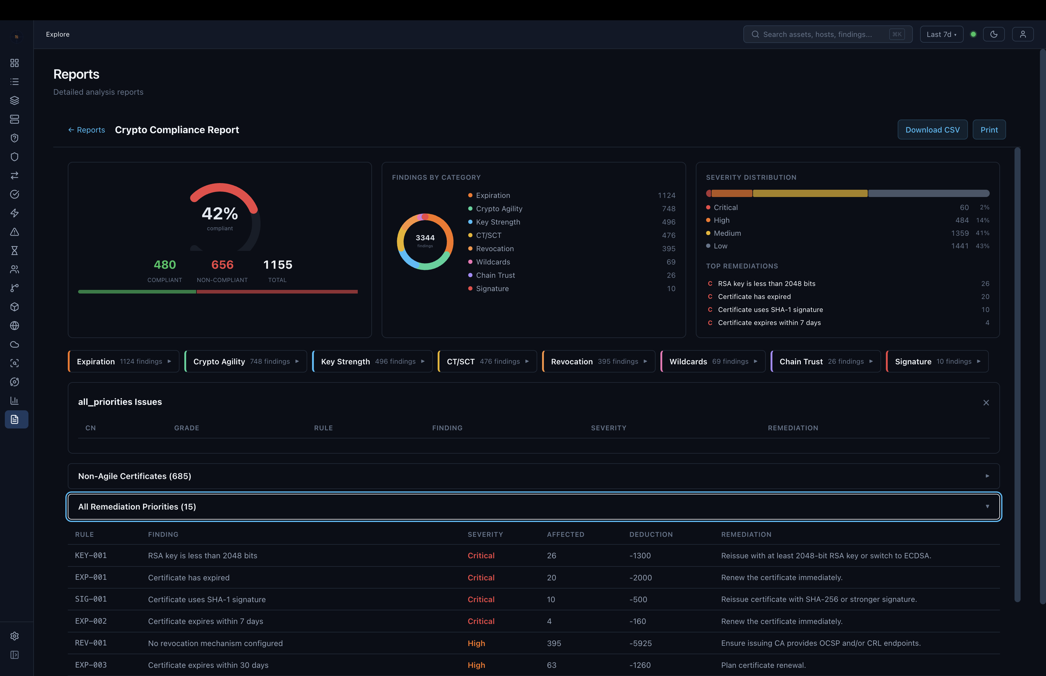Close the all_priorities Issues panel

point(986,402)
